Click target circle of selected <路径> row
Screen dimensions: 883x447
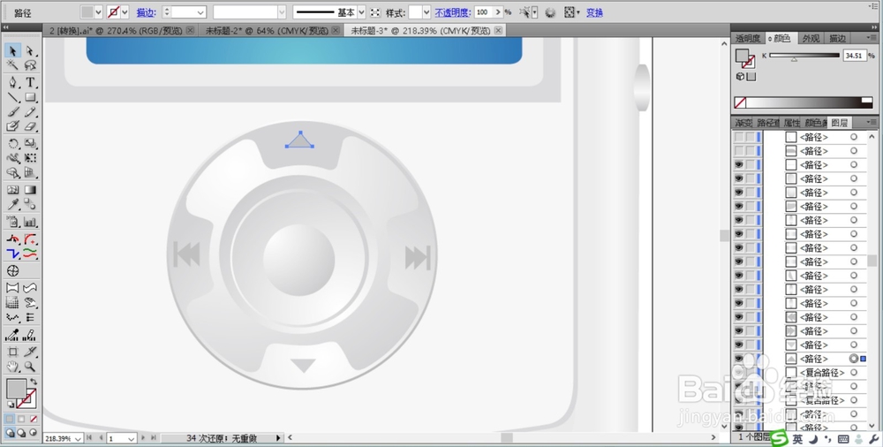tap(854, 359)
